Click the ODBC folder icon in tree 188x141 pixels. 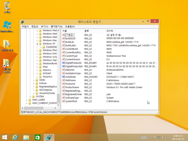37,80
